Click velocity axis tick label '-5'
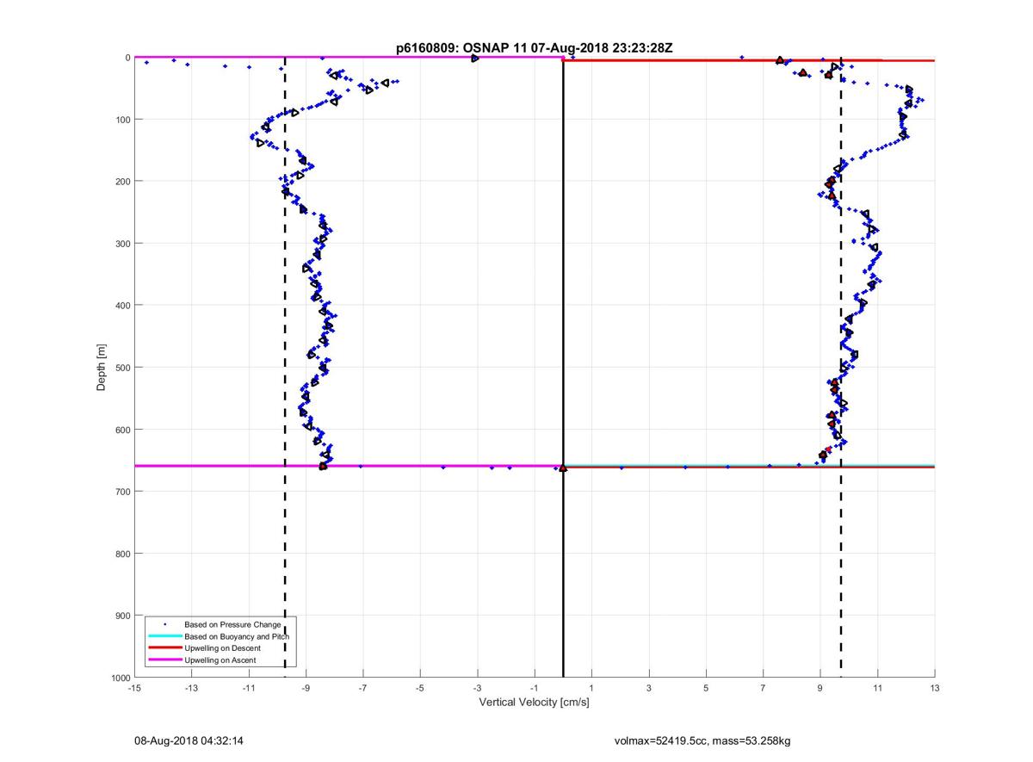Viewport: 1033px width, 762px height. 420,688
